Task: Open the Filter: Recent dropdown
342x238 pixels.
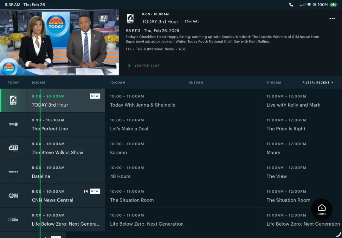Action: pos(317,82)
